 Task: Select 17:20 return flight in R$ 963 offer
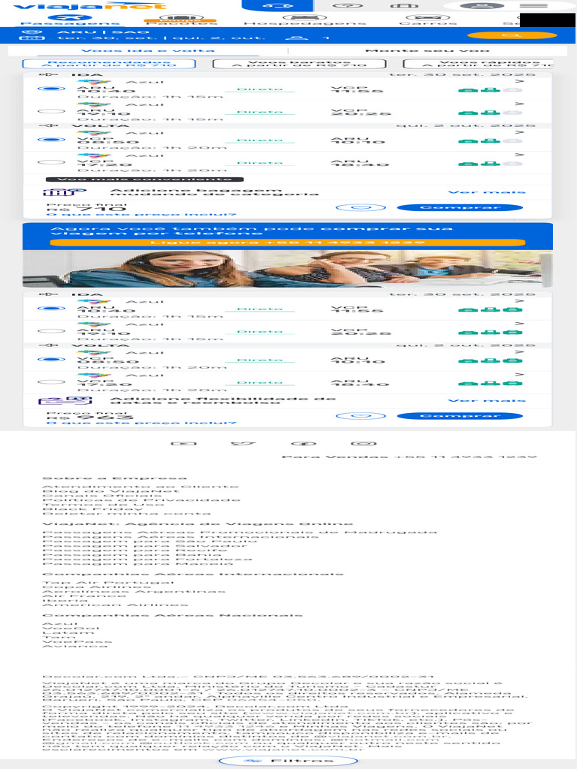click(x=51, y=382)
